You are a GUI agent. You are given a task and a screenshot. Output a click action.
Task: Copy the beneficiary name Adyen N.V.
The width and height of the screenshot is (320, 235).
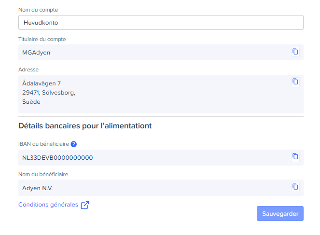tap(295, 187)
